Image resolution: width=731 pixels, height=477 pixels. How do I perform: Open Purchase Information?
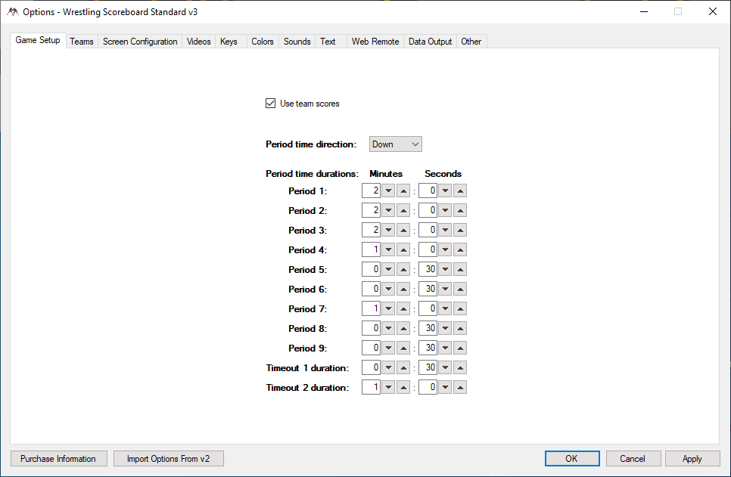pos(58,459)
